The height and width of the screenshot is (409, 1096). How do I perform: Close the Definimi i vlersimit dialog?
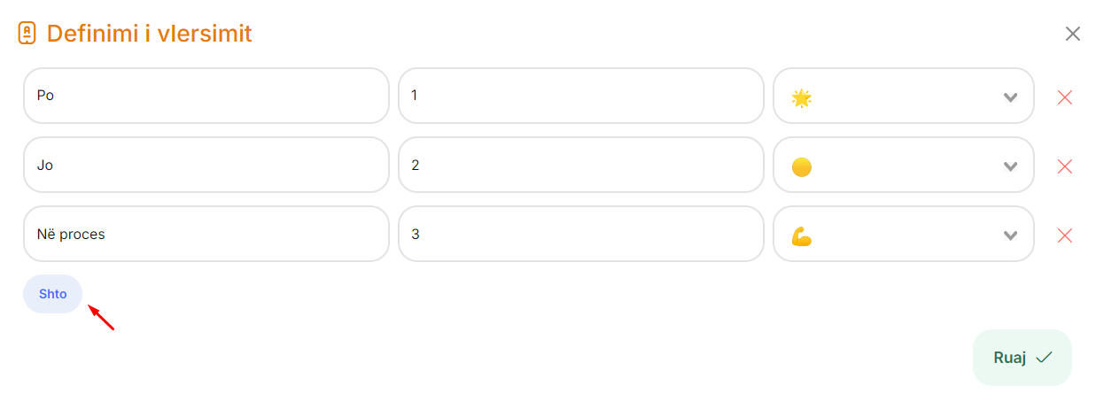click(1072, 34)
